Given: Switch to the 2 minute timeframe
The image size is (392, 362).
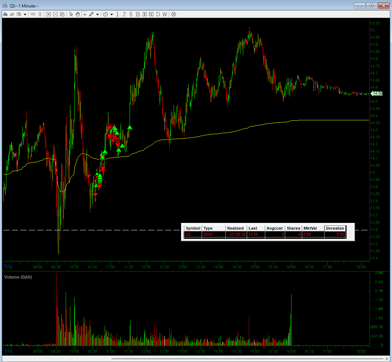Looking at the screenshot, I should point(124,14).
